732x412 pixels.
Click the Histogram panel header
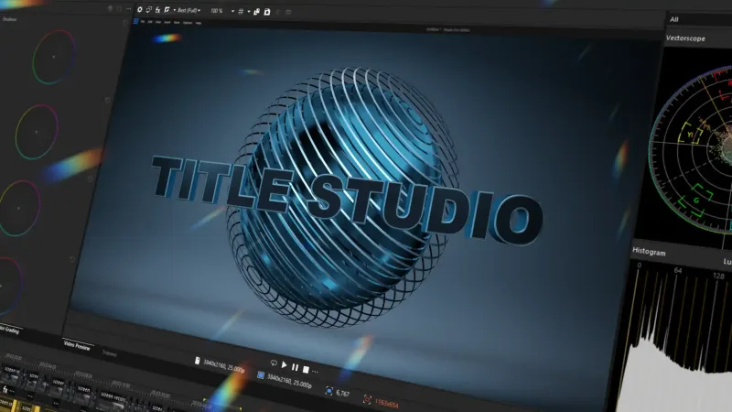pos(649,252)
